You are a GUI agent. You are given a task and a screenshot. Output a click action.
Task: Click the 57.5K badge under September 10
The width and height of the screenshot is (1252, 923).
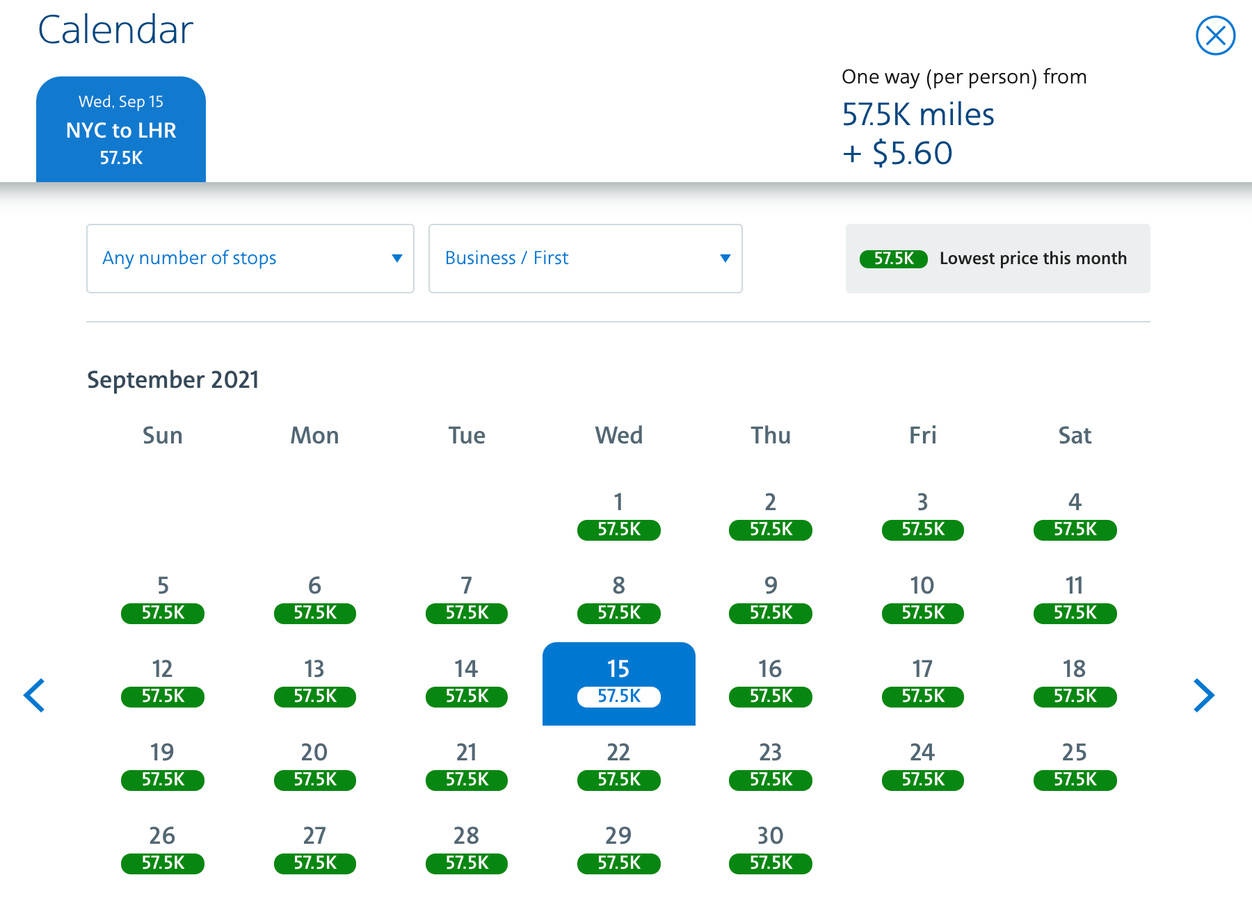coord(922,613)
